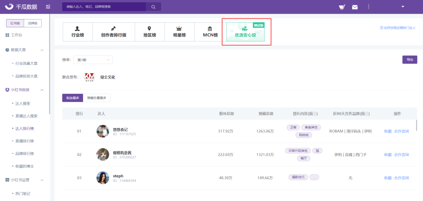Open 达人排行榜 in sidebar
Screen dimensions: 423x201
pyautogui.click(x=24, y=129)
